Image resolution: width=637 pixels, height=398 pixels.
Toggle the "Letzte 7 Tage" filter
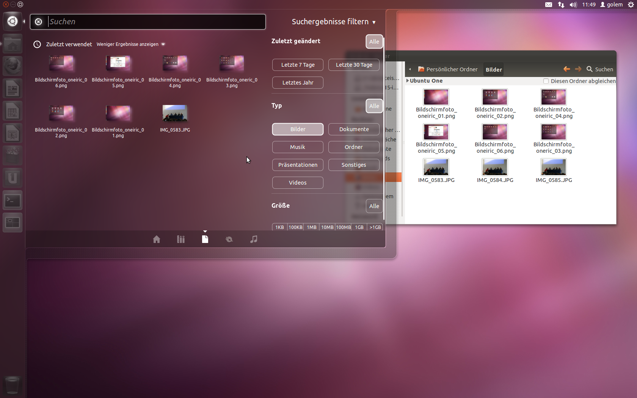click(x=297, y=65)
